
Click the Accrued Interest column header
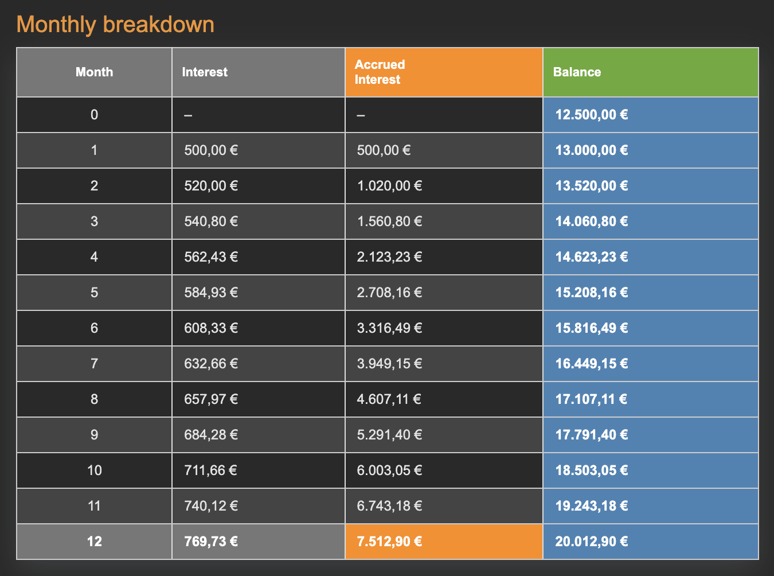click(444, 72)
